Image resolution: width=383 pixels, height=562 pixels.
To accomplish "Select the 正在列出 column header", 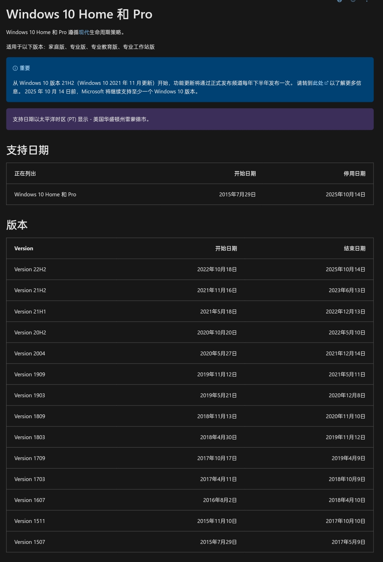I will coord(25,174).
